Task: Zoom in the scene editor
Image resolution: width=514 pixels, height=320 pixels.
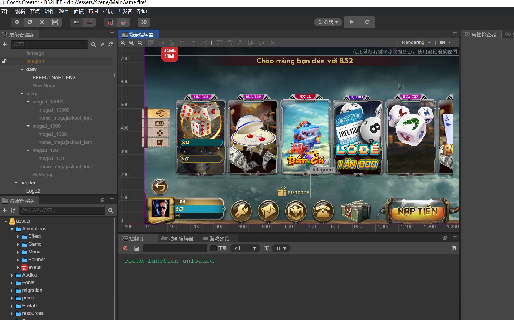Action: [x=123, y=43]
